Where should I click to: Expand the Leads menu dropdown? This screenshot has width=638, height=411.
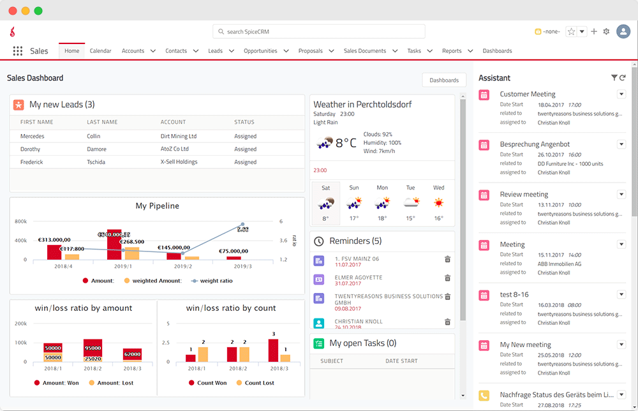(232, 51)
